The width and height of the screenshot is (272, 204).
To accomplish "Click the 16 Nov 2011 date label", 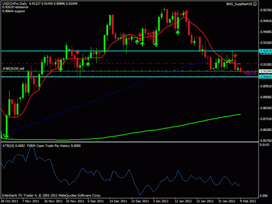I will [53, 201].
